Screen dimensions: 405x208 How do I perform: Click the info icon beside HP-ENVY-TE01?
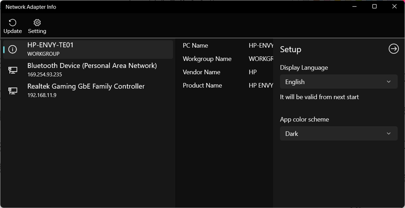(12, 49)
